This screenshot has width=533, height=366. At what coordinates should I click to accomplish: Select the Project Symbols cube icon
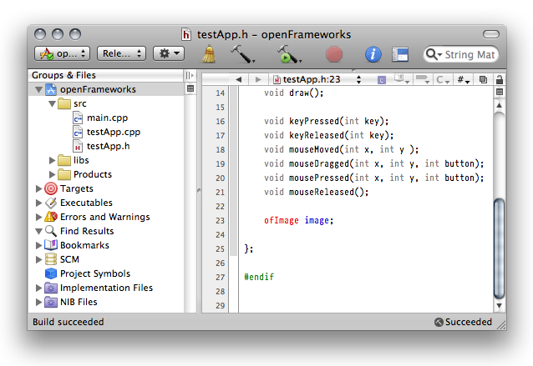click(x=51, y=273)
